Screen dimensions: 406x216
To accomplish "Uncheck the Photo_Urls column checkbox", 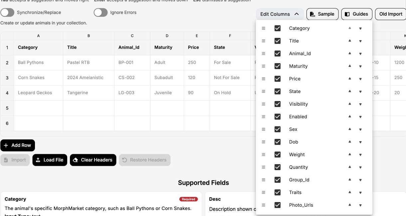I will coord(278,205).
